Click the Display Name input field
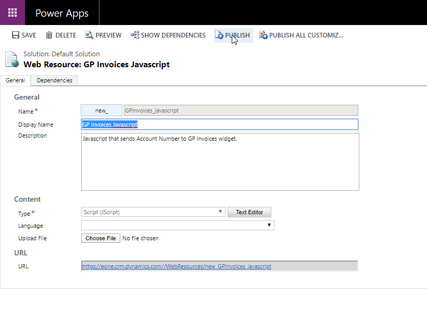 [x=220, y=124]
